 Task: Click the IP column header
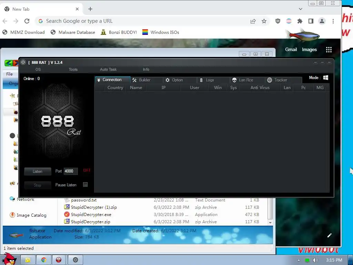pyautogui.click(x=163, y=88)
